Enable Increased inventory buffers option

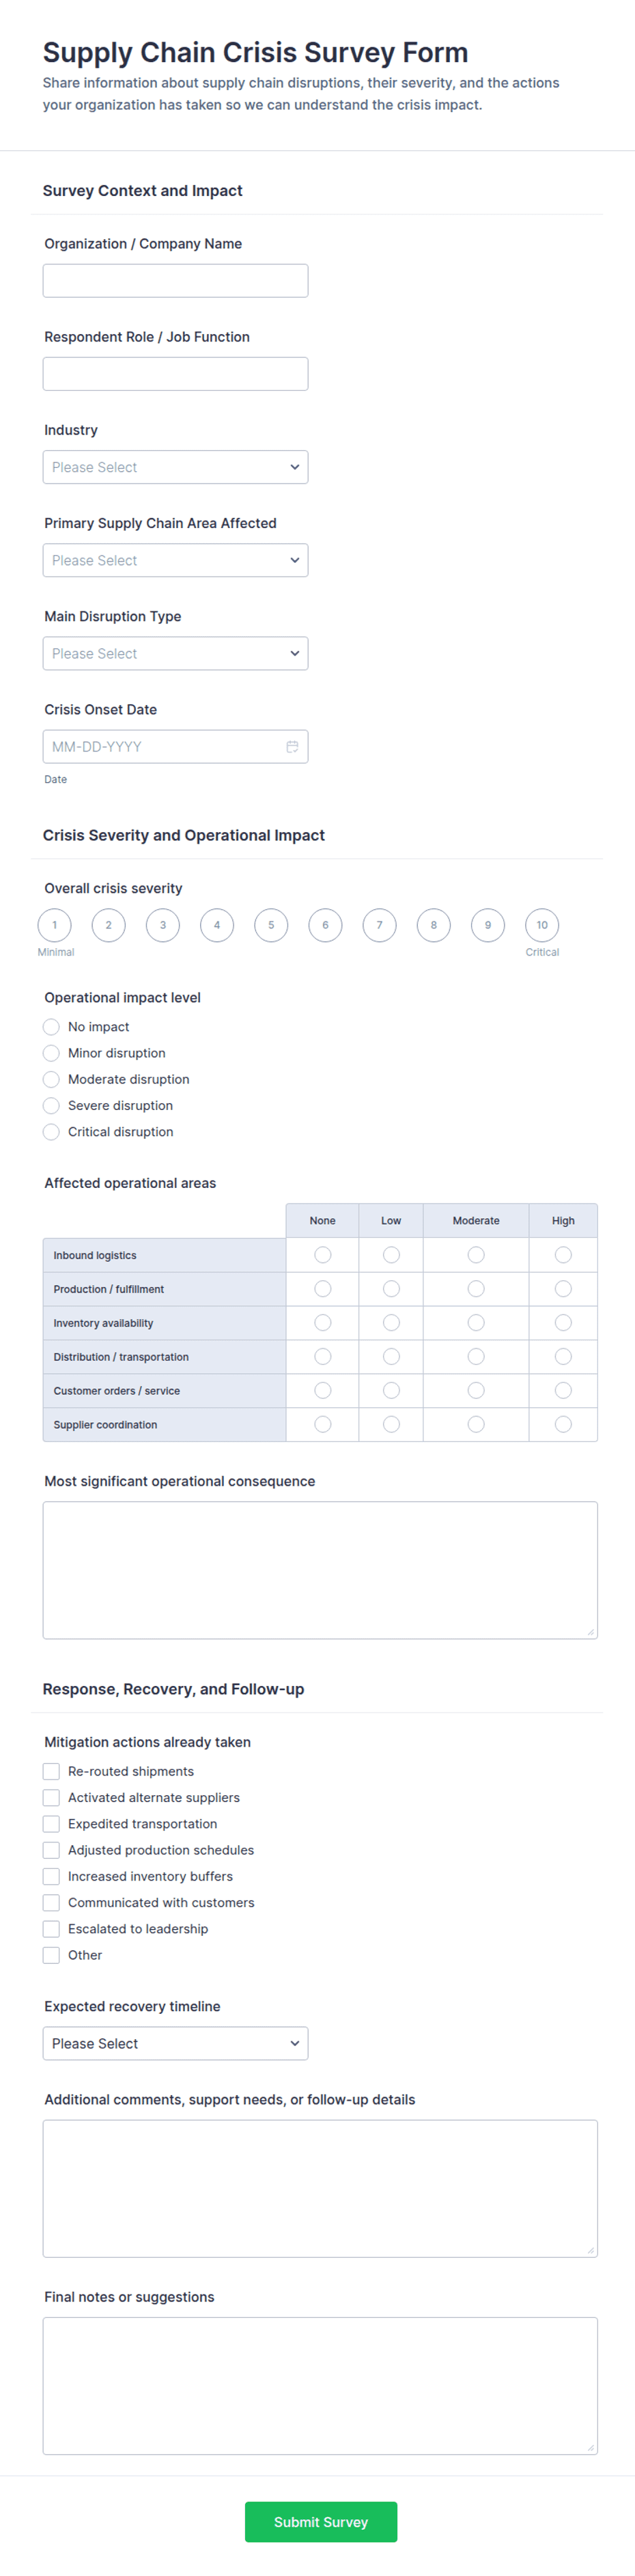51,1876
